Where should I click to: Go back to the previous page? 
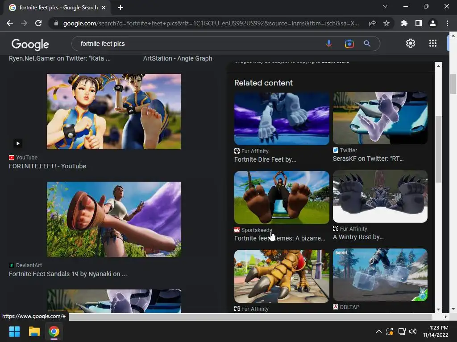10,23
